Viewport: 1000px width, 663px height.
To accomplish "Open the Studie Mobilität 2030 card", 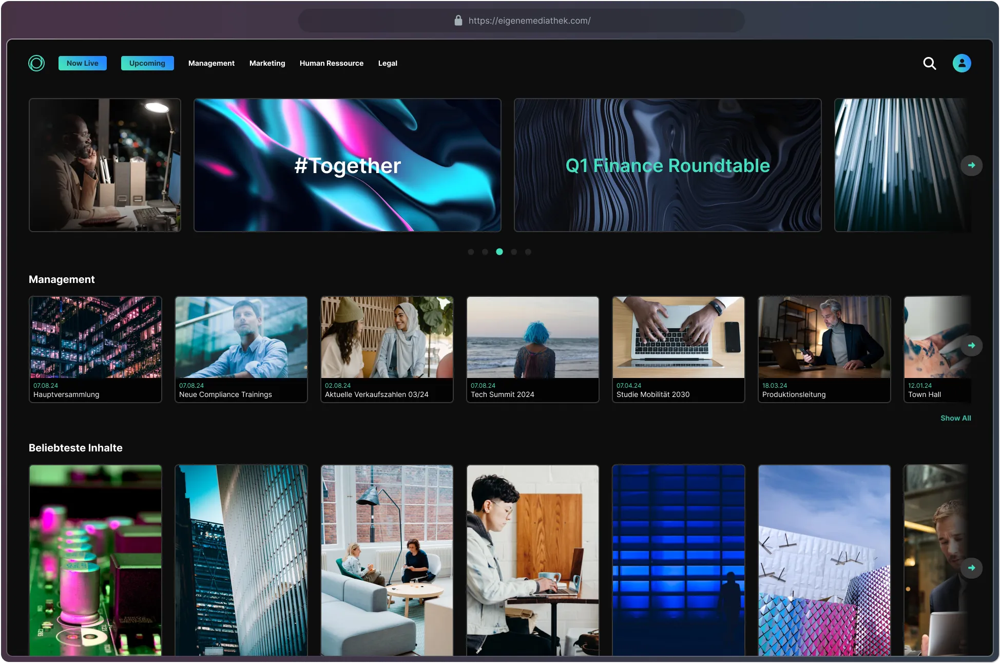I will click(x=679, y=349).
